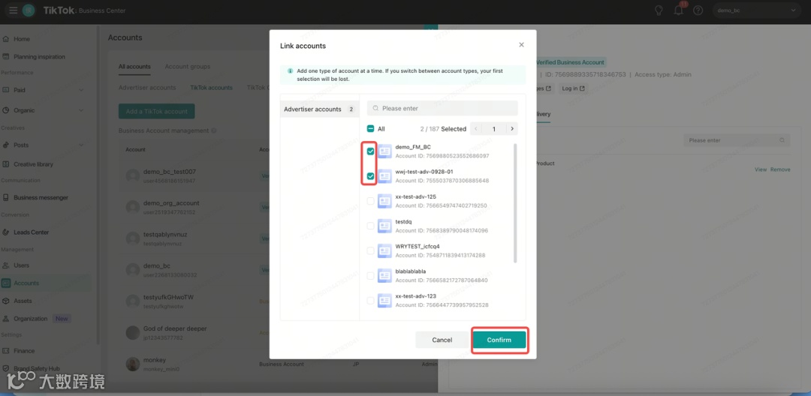Cancel the Link accounts dialog
Image resolution: width=811 pixels, height=396 pixels.
[442, 340]
